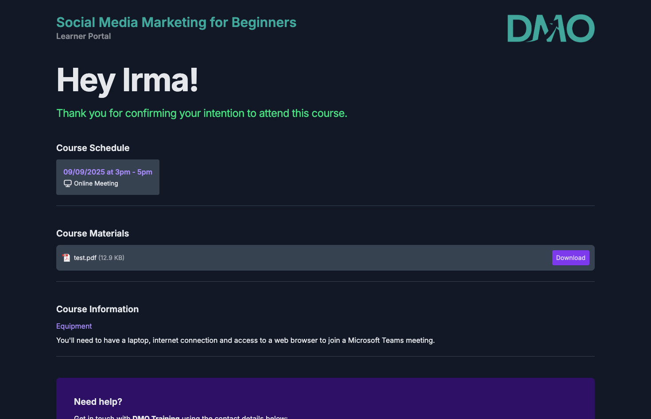
Task: Click the green attendance confirmation message
Action: (x=201, y=113)
